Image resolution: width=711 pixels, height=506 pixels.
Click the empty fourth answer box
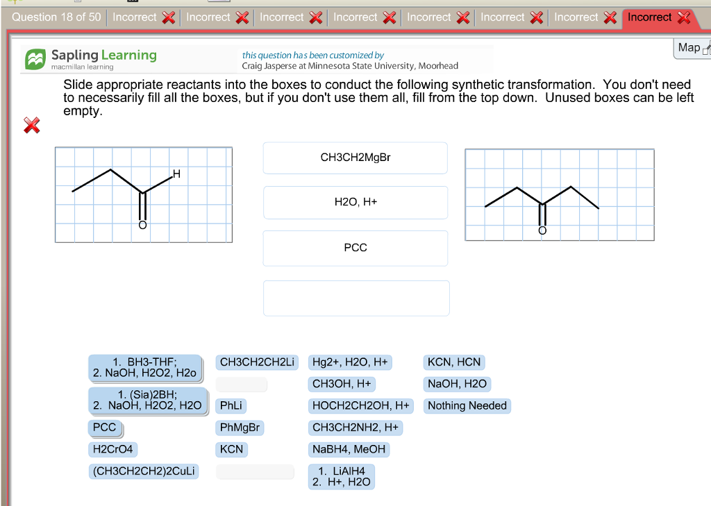355,297
